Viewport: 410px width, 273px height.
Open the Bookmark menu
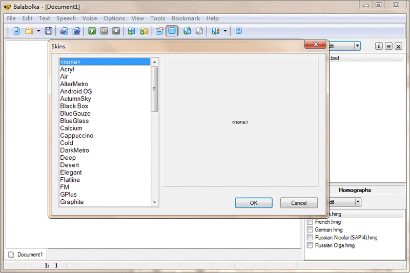[x=186, y=18]
